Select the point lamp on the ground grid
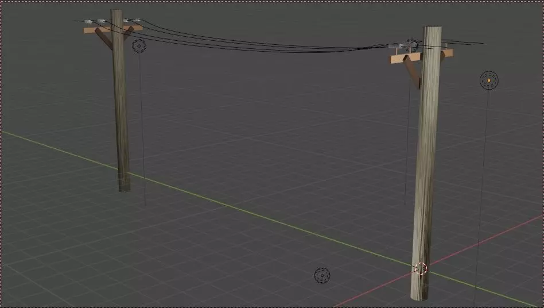The height and width of the screenshot is (308, 544). 322,275
